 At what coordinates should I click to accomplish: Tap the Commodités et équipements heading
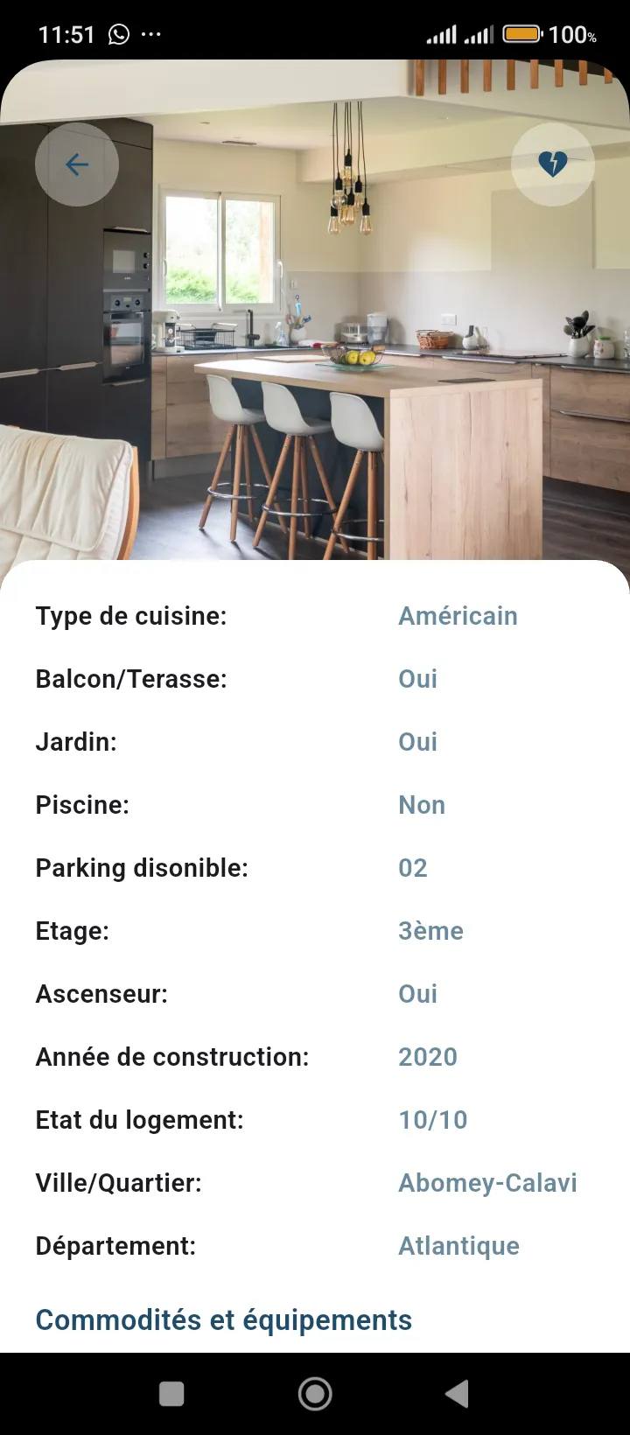click(x=223, y=1319)
